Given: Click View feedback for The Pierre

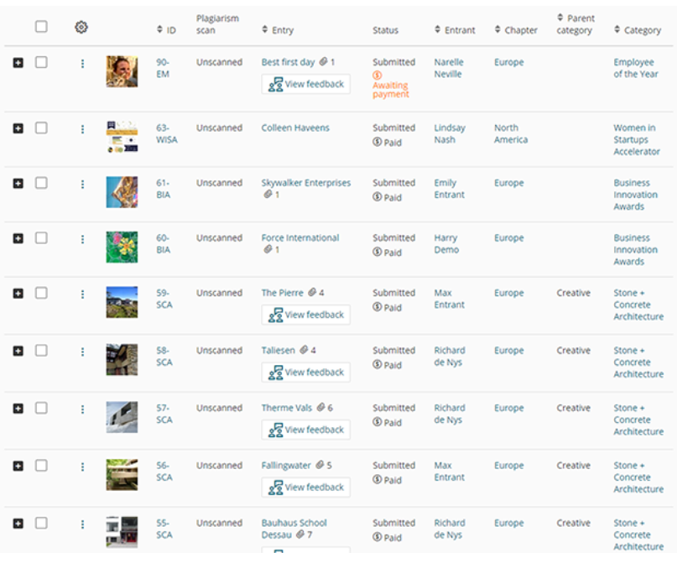Looking at the screenshot, I should click(x=306, y=315).
